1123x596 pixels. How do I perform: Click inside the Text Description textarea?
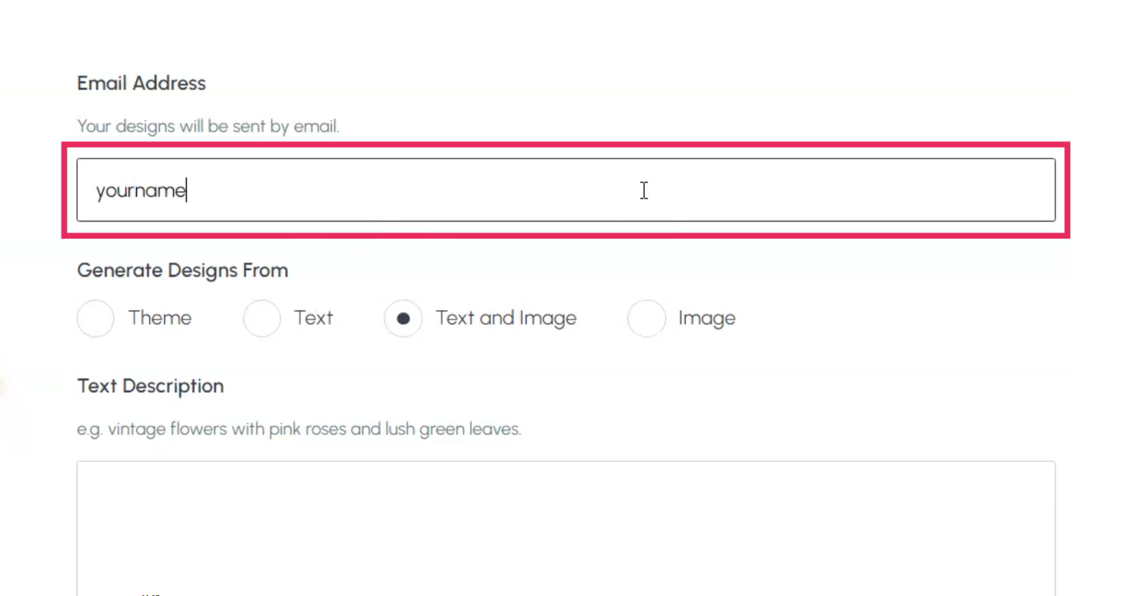tap(566, 528)
